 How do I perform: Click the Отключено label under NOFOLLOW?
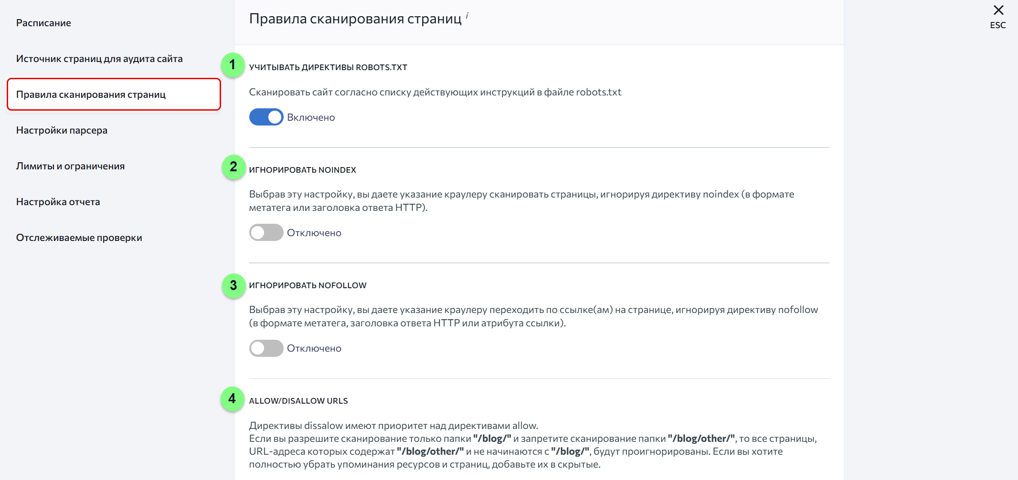314,348
